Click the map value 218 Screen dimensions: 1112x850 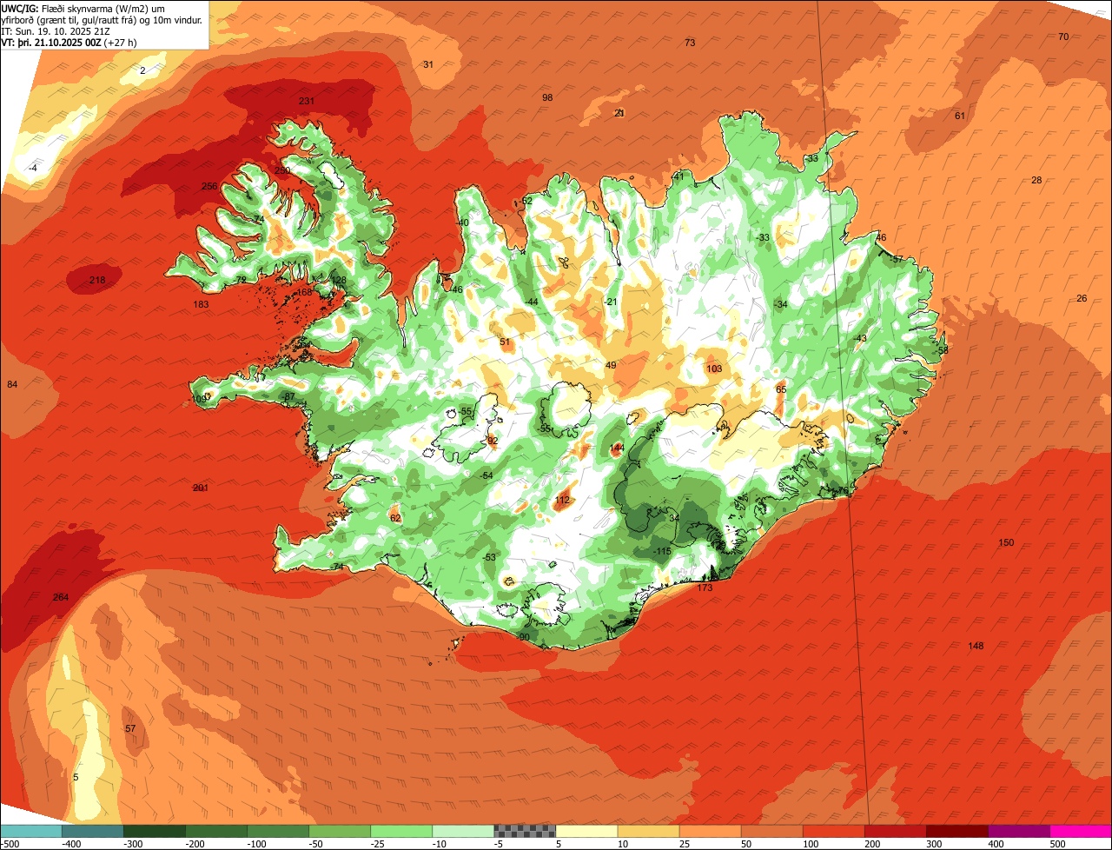coord(97,280)
